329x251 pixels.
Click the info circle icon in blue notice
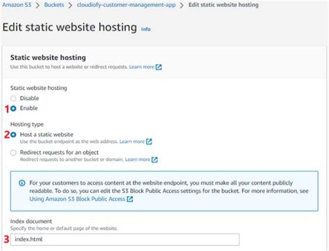click(22, 183)
